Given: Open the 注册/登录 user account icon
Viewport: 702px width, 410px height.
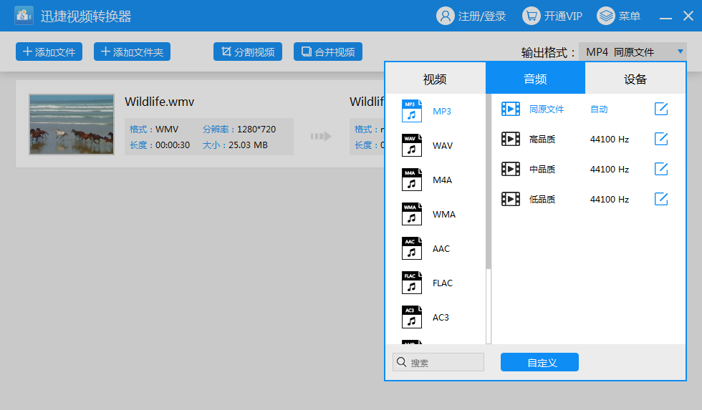Looking at the screenshot, I should tap(445, 16).
